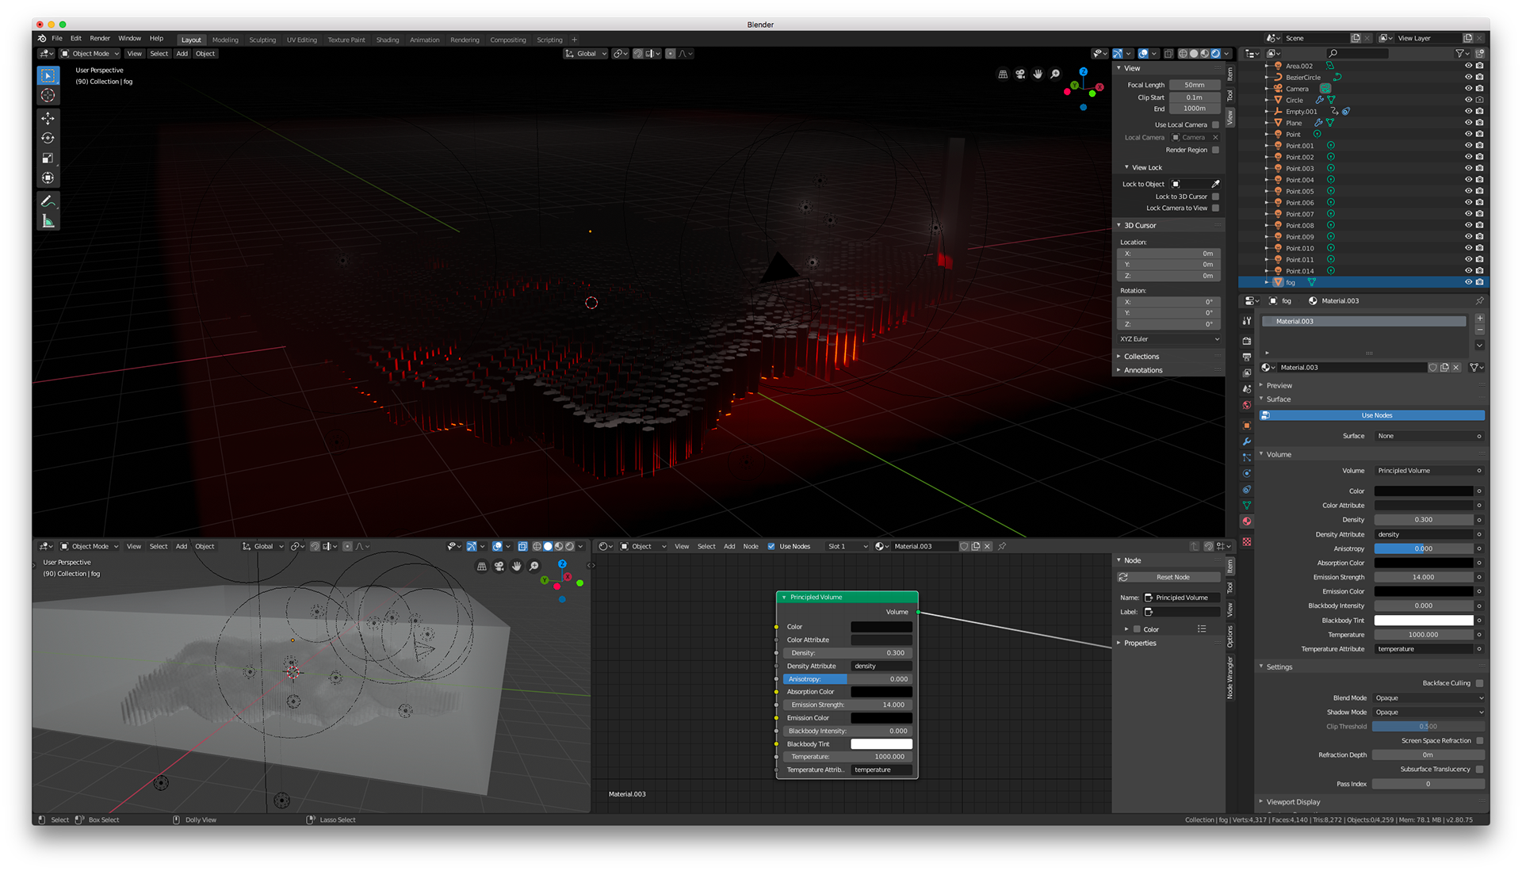Open the Particles properties tab
Viewport: 1522px width, 871px height.
point(1247,457)
